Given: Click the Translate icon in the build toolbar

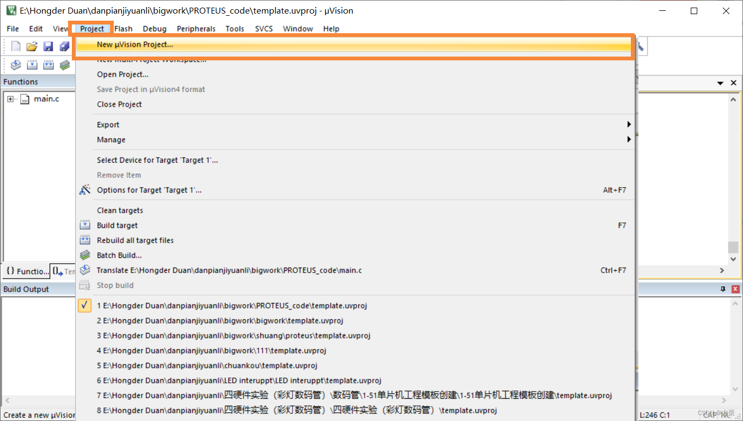Looking at the screenshot, I should [x=16, y=65].
